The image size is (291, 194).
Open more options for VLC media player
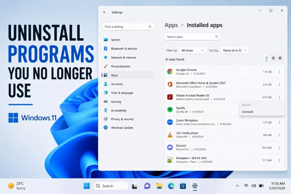(279, 135)
